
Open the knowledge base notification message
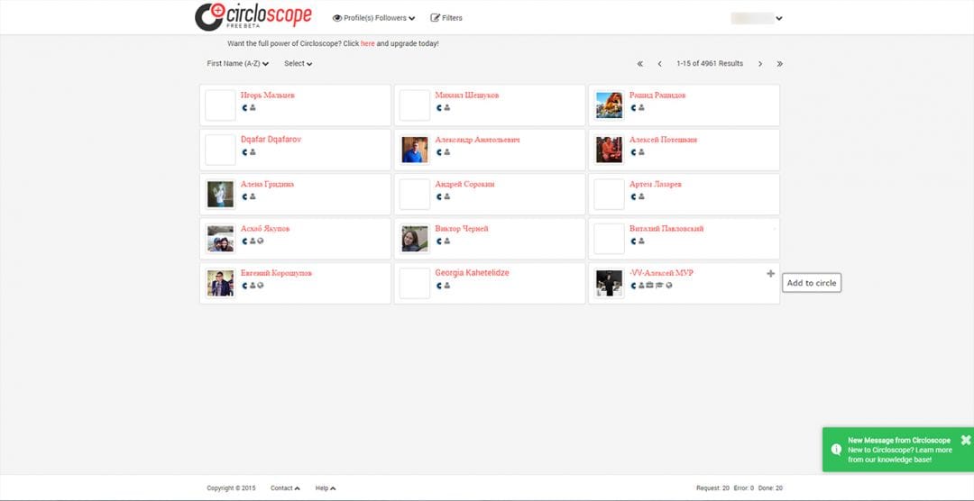tap(899, 451)
